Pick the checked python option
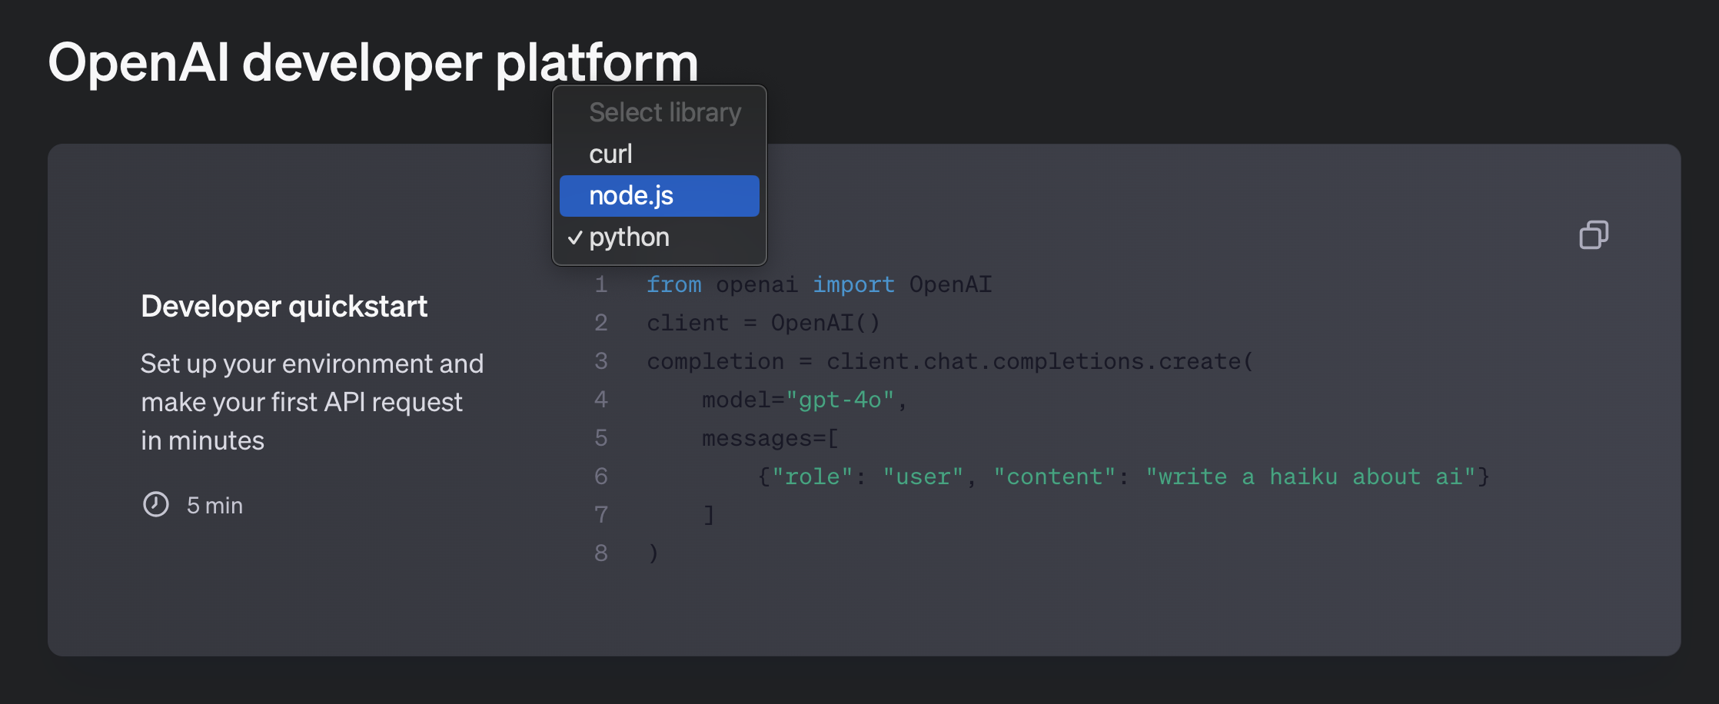1719x704 pixels. pyautogui.click(x=660, y=237)
